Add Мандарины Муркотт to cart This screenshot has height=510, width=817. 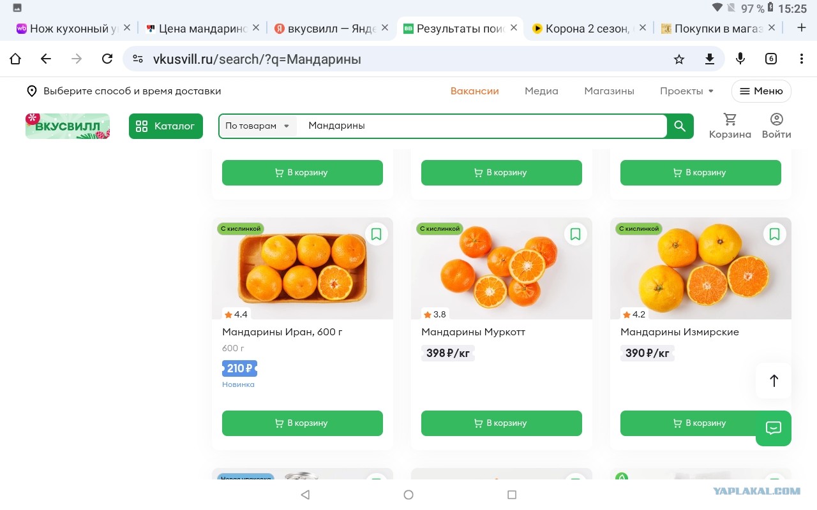pyautogui.click(x=502, y=423)
